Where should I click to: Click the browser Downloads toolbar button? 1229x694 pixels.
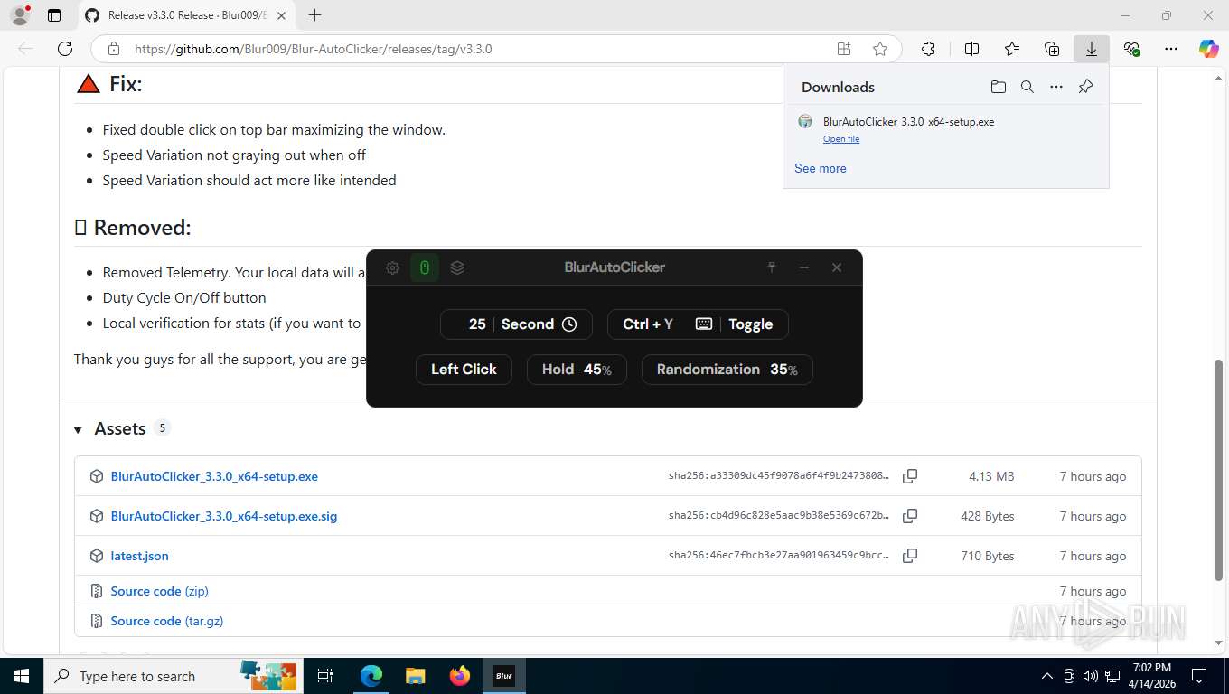(1092, 49)
